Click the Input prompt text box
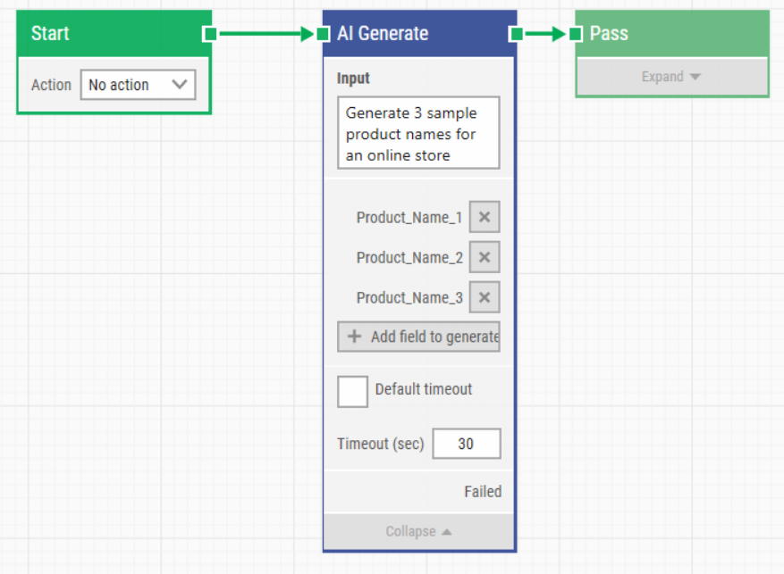This screenshot has height=574, width=784. point(417,133)
